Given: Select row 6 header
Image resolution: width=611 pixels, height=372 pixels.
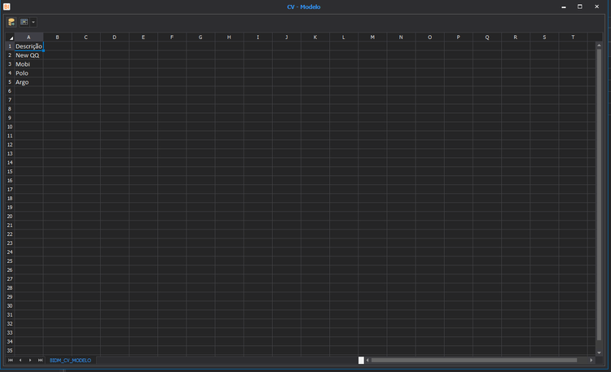Looking at the screenshot, I should 10,91.
